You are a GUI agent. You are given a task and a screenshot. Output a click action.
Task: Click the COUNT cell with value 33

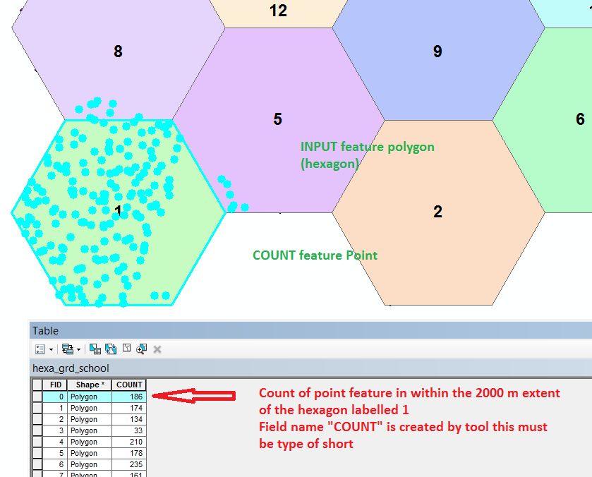[128, 430]
